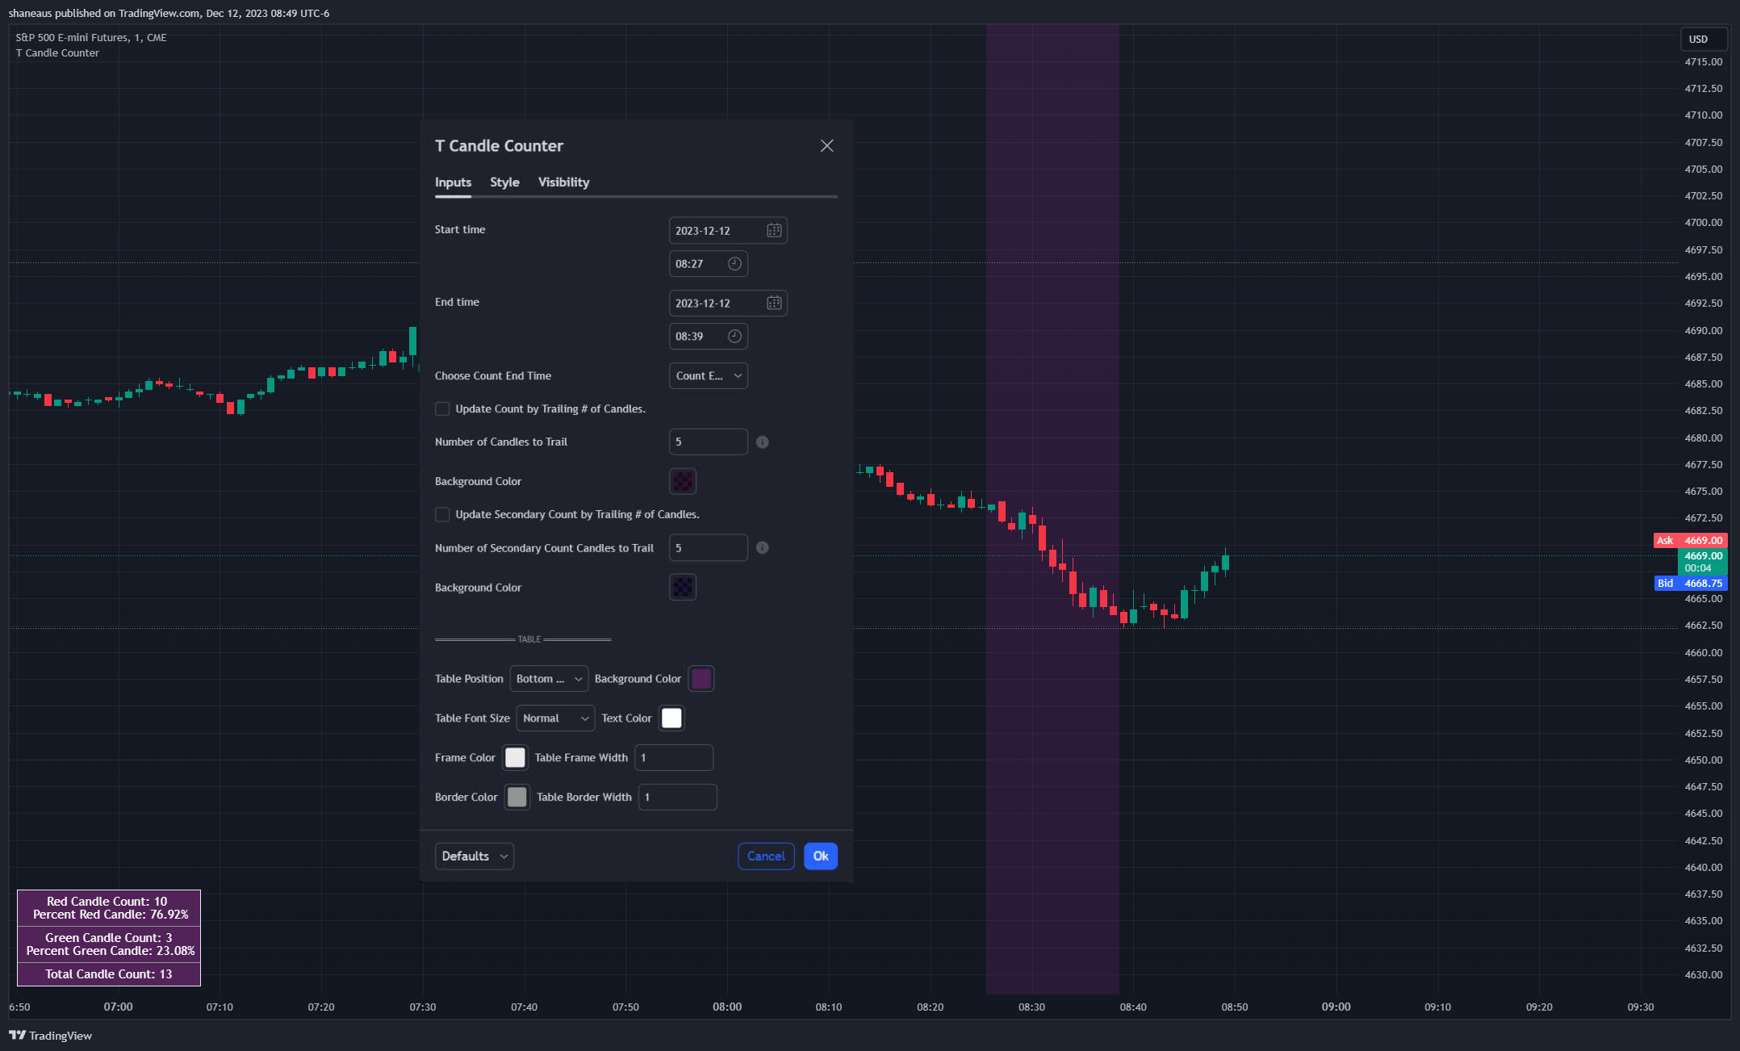Switch to the Style tab
The height and width of the screenshot is (1051, 1740).
click(x=504, y=182)
